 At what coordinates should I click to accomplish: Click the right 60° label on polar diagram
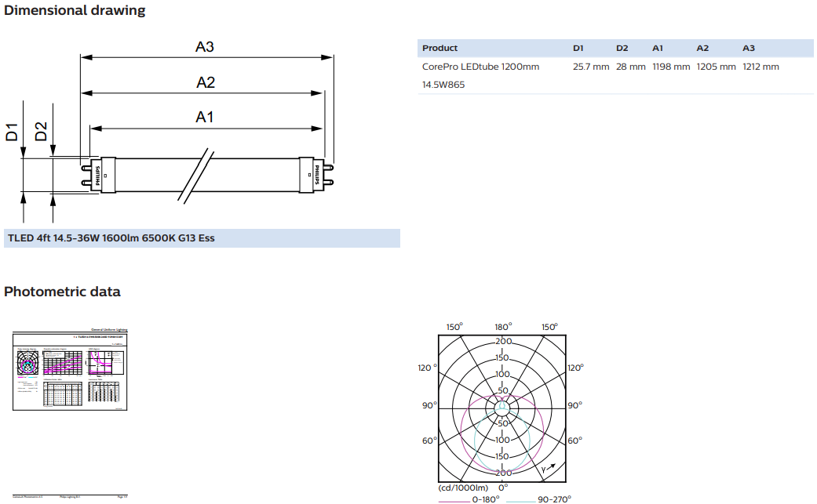[x=574, y=441]
